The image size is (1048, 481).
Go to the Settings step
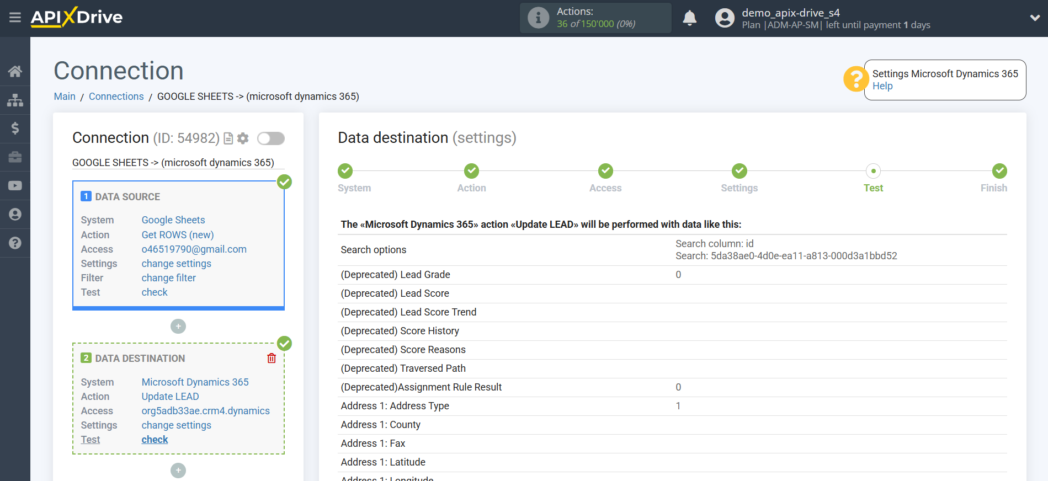click(x=740, y=171)
